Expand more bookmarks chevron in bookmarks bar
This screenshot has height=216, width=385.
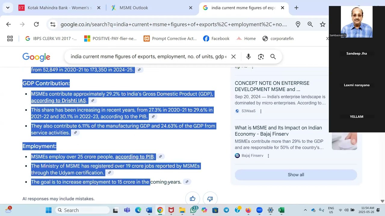(327, 38)
